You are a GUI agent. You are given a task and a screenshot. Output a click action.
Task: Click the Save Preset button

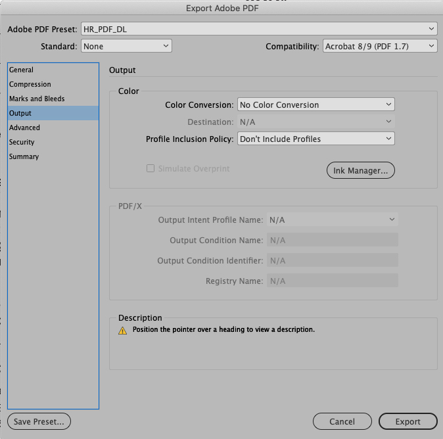pyautogui.click(x=39, y=421)
